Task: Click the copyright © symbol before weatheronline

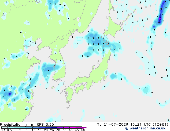Action: pos(127,128)
